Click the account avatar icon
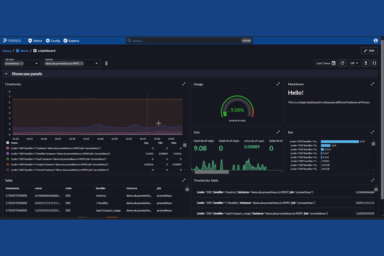The image size is (384, 256). tap(375, 40)
